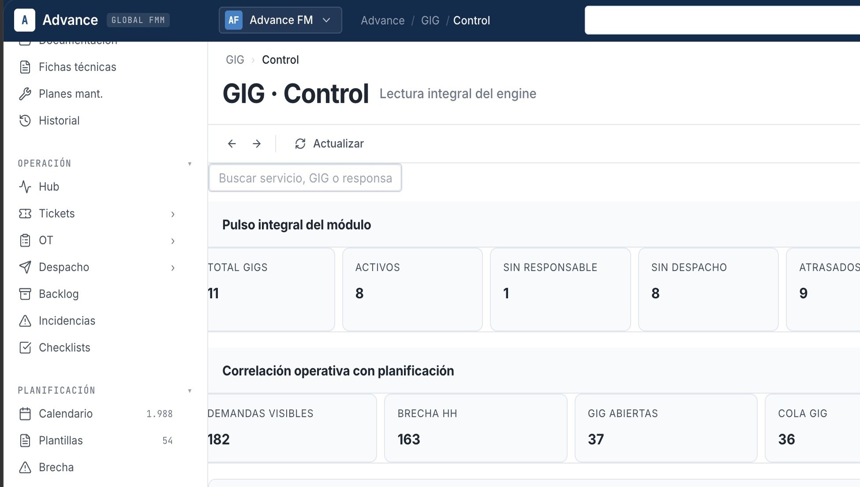This screenshot has width=860, height=487.
Task: Open Incidencias in sidebar
Action: point(67,321)
